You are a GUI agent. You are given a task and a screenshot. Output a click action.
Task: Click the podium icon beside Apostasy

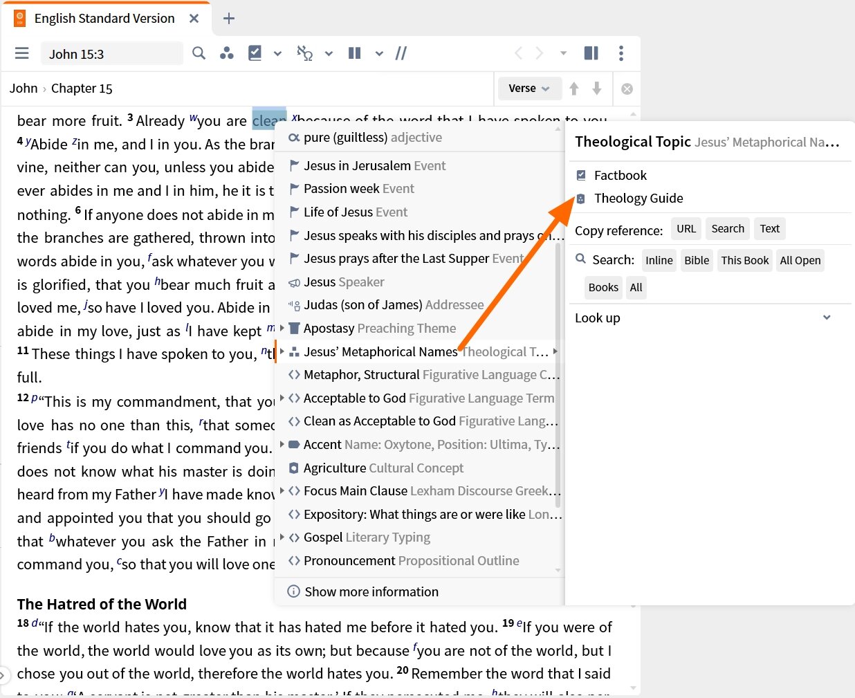295,329
